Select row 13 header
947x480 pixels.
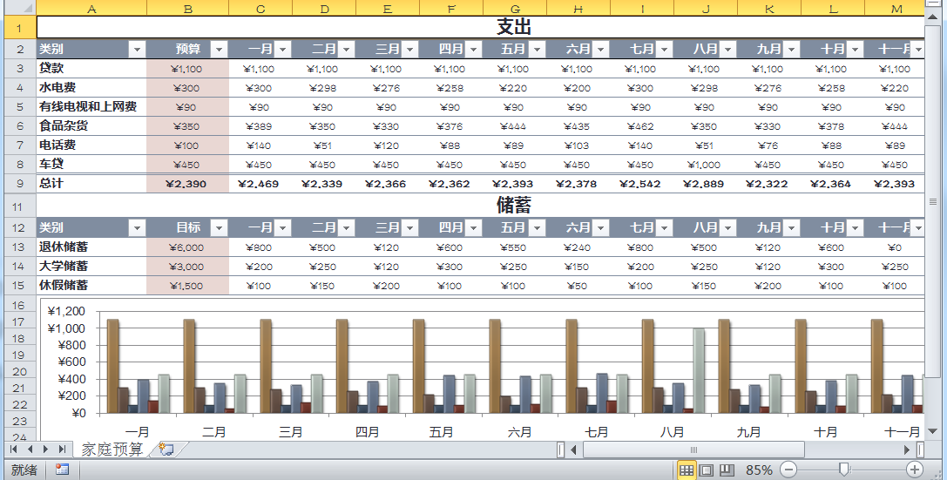click(x=19, y=247)
